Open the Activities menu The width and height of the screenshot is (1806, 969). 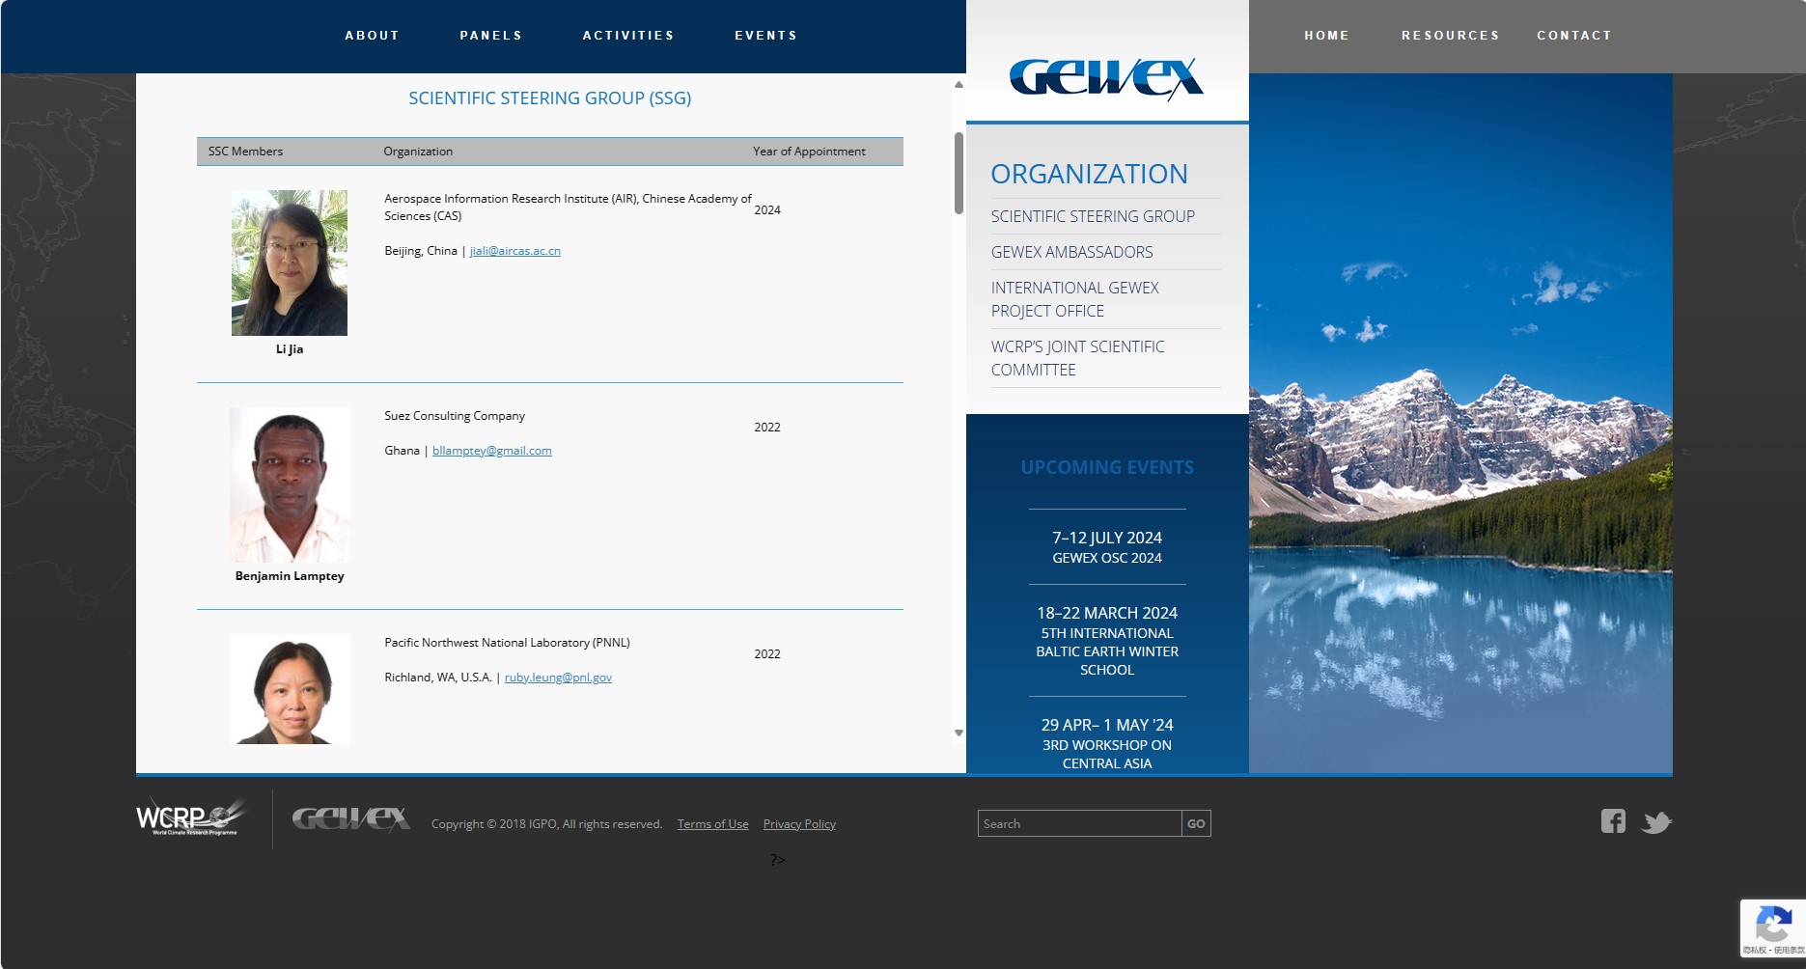coord(627,36)
